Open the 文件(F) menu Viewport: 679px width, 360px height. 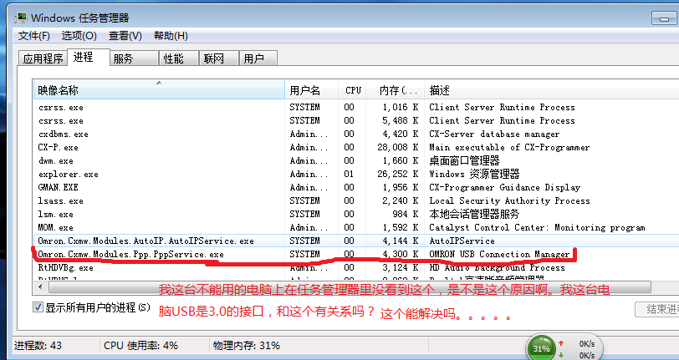(34, 36)
